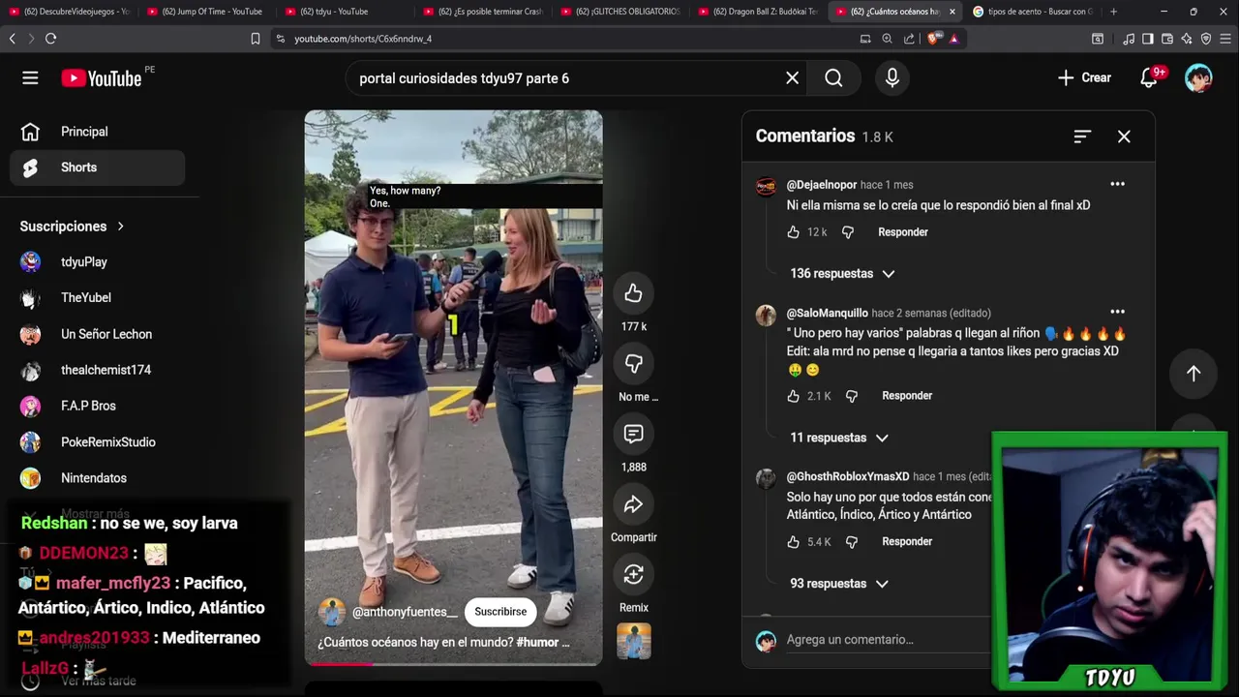Open @anthonyfuentes__ channel link
Screen dimensions: 1239x697
coord(405,613)
